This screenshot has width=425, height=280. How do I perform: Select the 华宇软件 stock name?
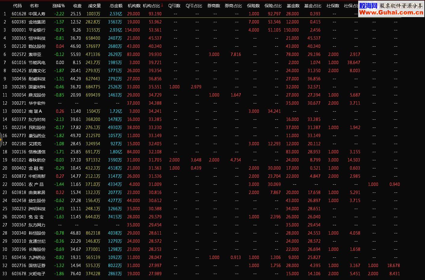[37, 103]
